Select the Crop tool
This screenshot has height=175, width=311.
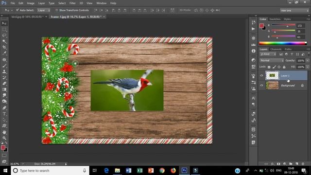click(x=4, y=47)
